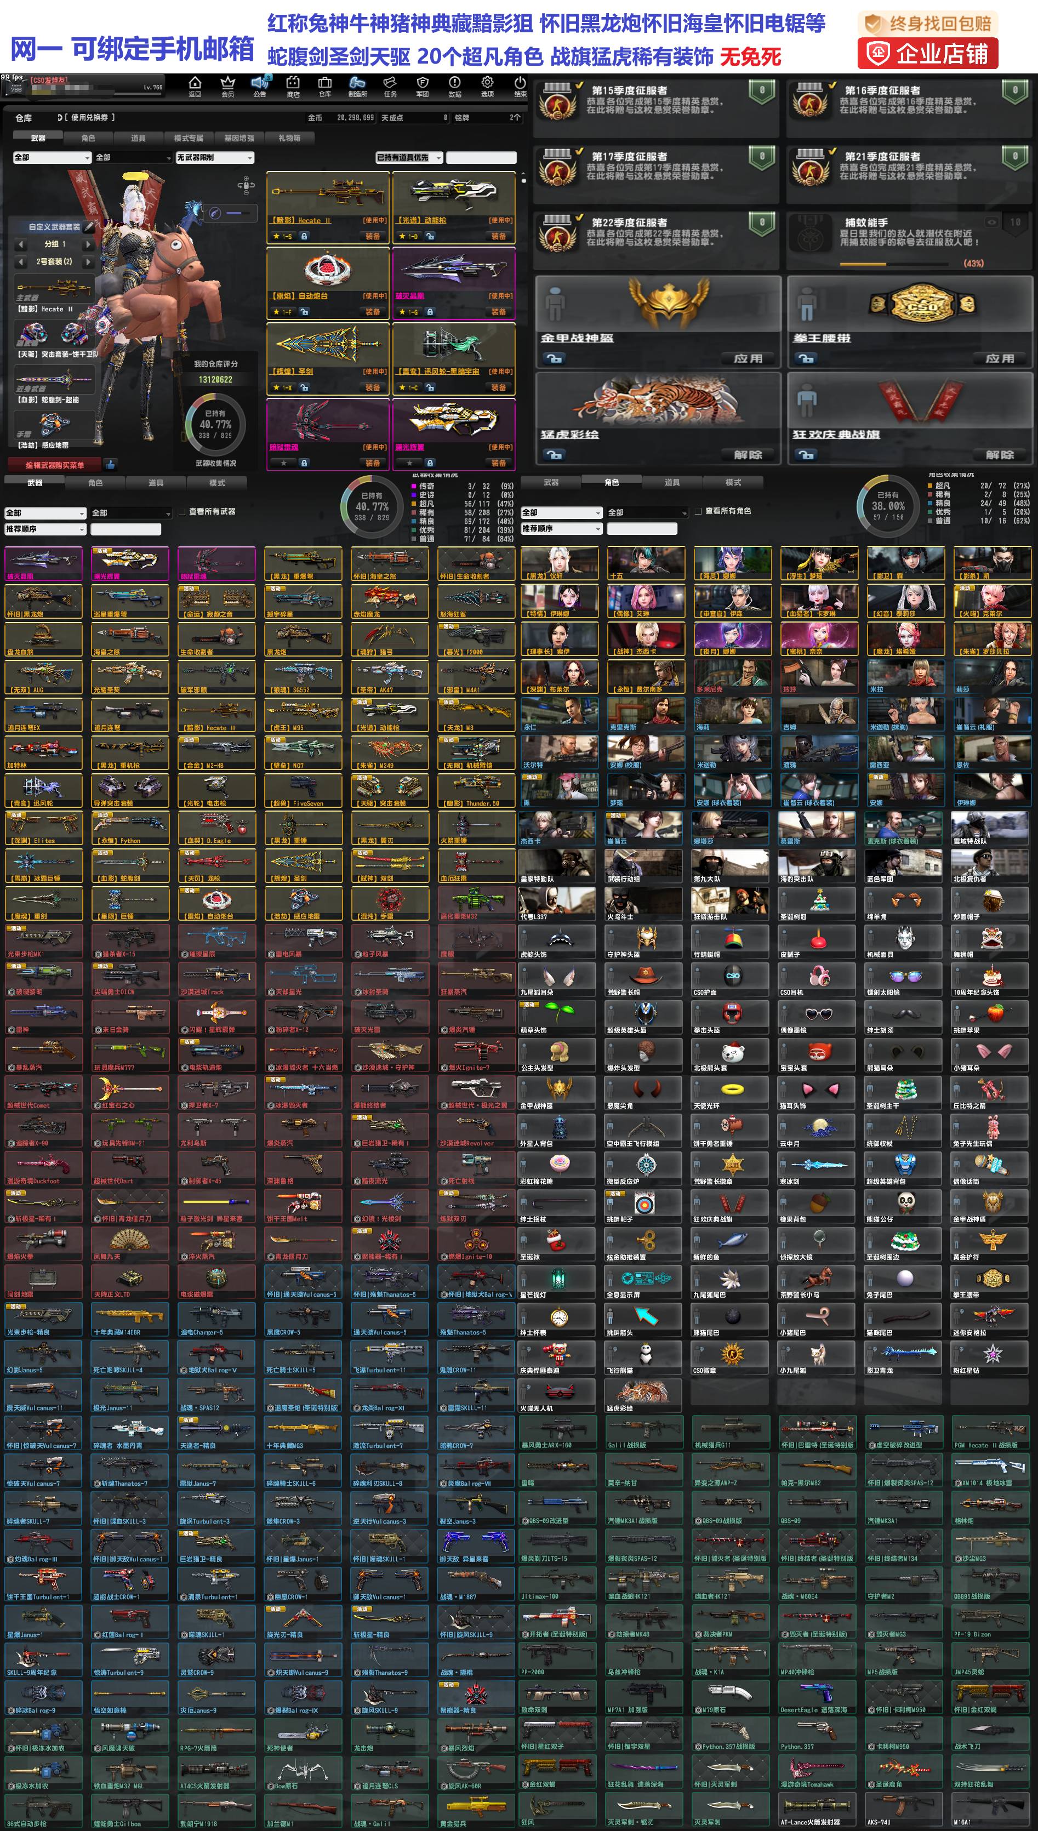Click right arrow next to 分组 1

tap(88, 244)
